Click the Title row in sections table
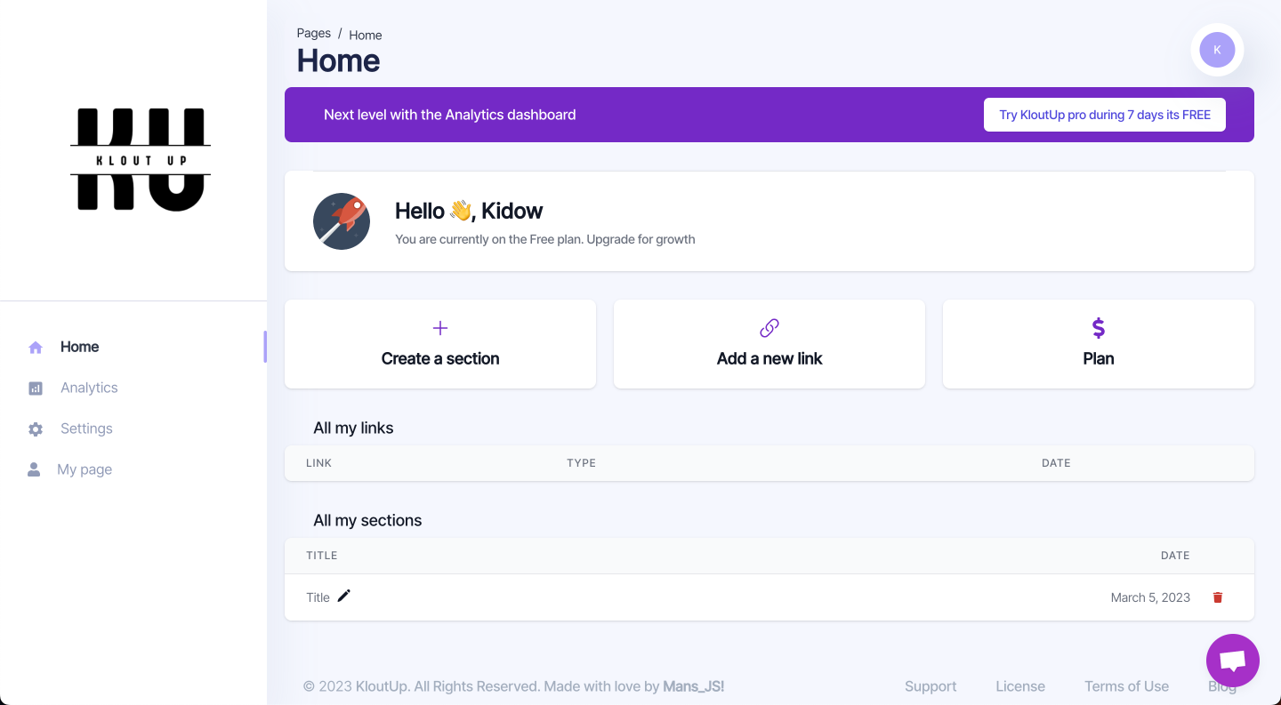The width and height of the screenshot is (1281, 705). [769, 597]
